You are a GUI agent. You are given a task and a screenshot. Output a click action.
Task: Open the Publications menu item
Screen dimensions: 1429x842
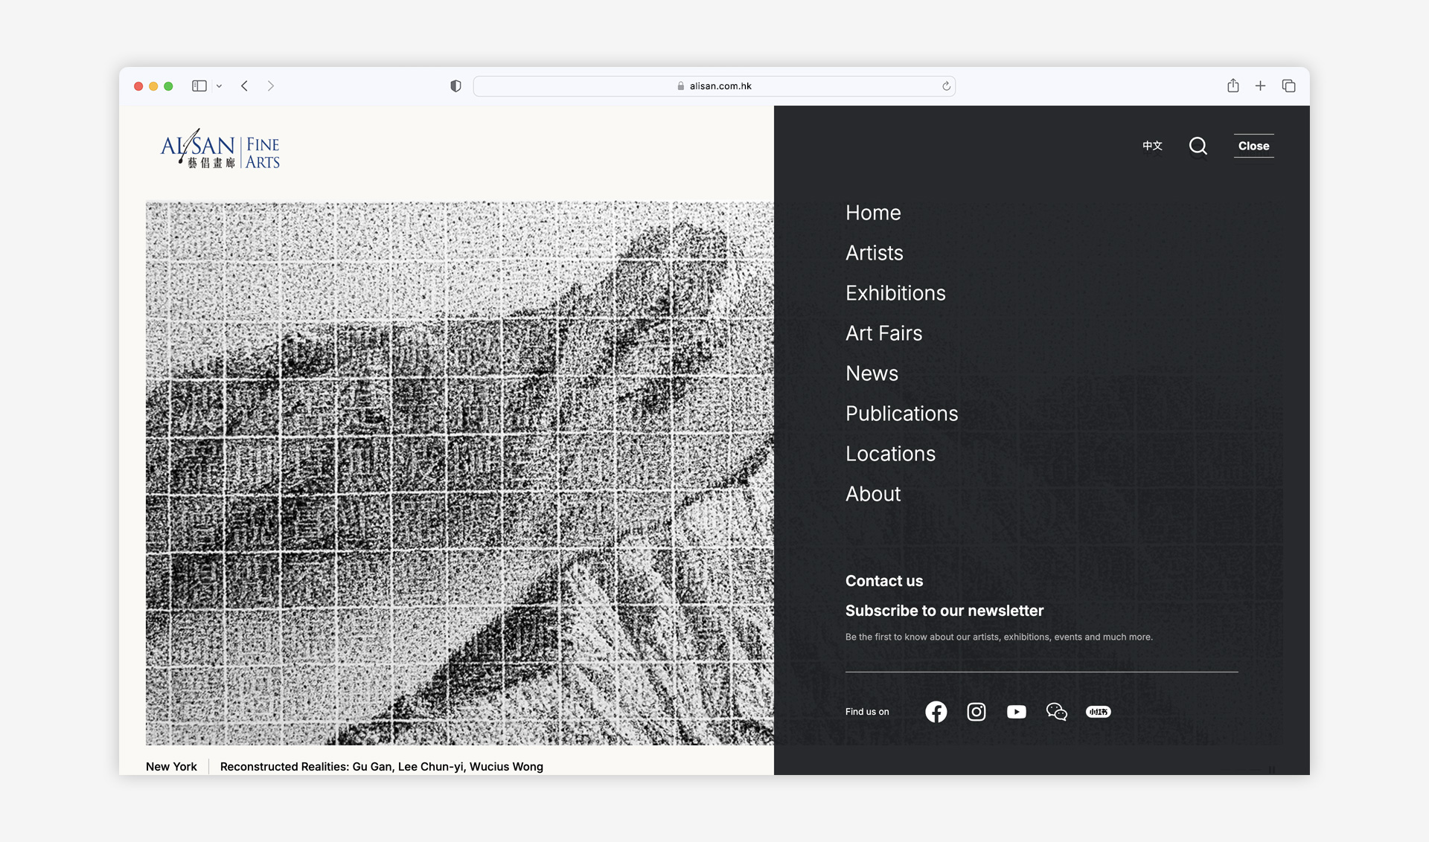point(901,414)
